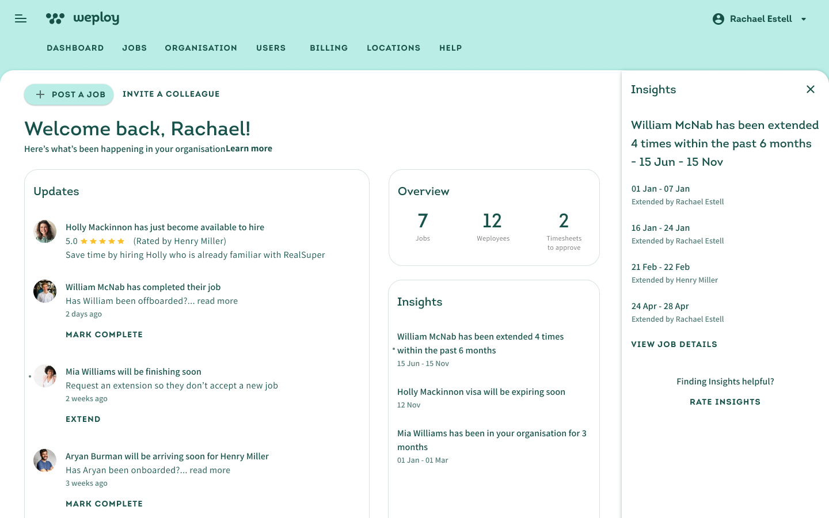The width and height of the screenshot is (829, 518).
Task: Click Holly Mackinnon's profile photo
Action: 45,231
